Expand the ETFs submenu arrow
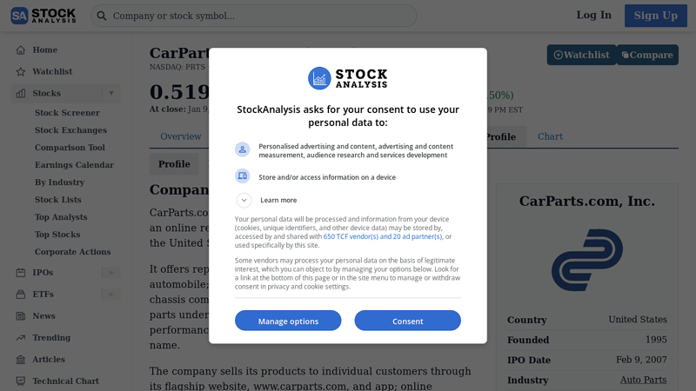This screenshot has width=696, height=391. 110,295
